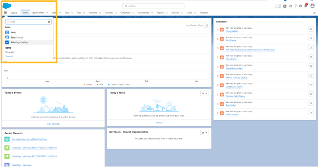Expand the Doug Mather assistant entry
318x167 pixels.
[x=218, y=30]
